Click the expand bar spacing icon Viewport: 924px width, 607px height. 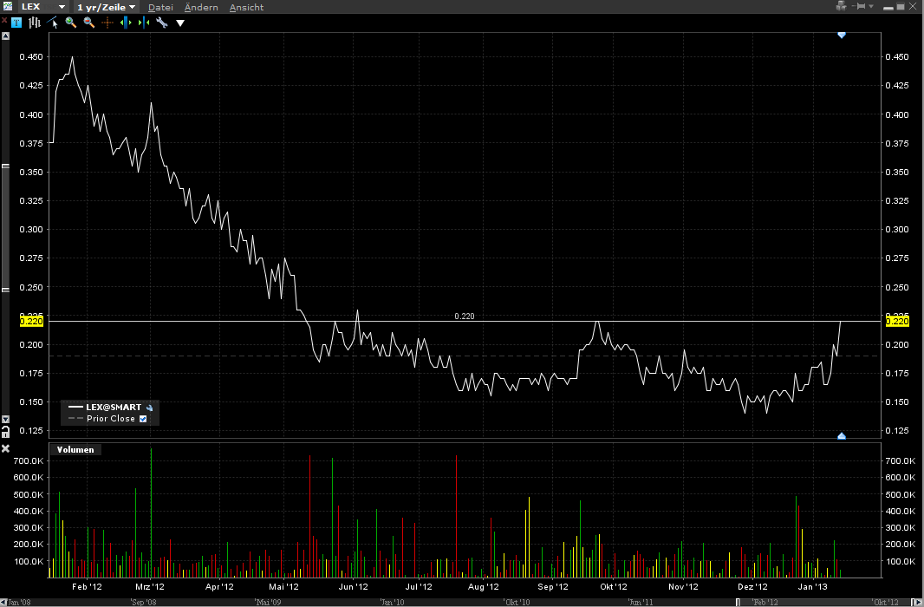click(124, 22)
